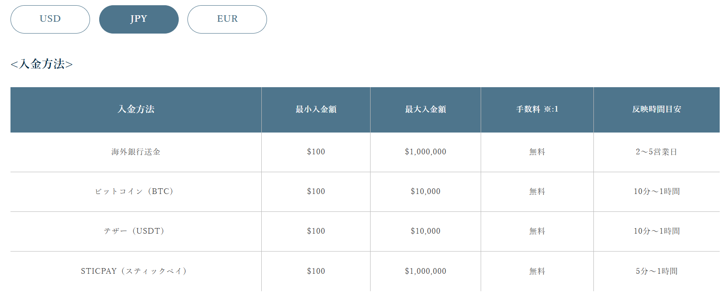Open the EUR currency tab
This screenshot has height=296, width=728.
[x=227, y=19]
